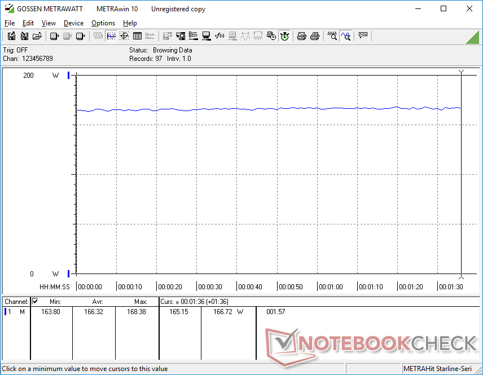
Task: Click the Min: column header
Action: click(x=55, y=302)
